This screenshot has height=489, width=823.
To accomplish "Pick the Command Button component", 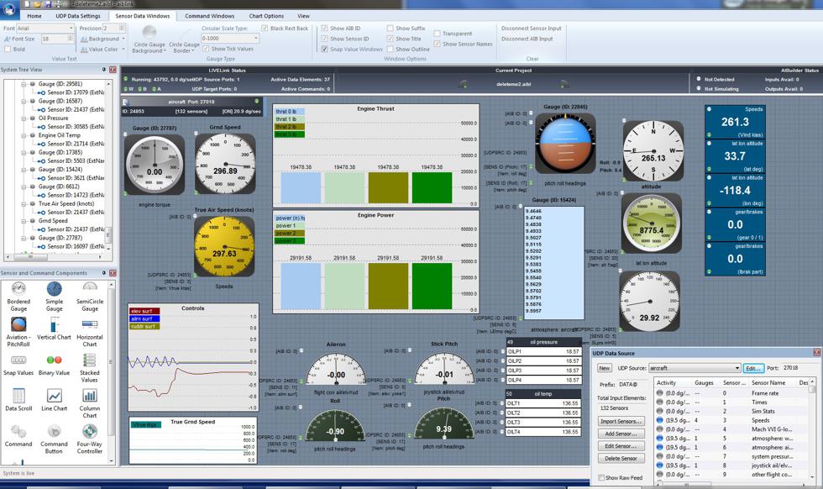I will 54,439.
